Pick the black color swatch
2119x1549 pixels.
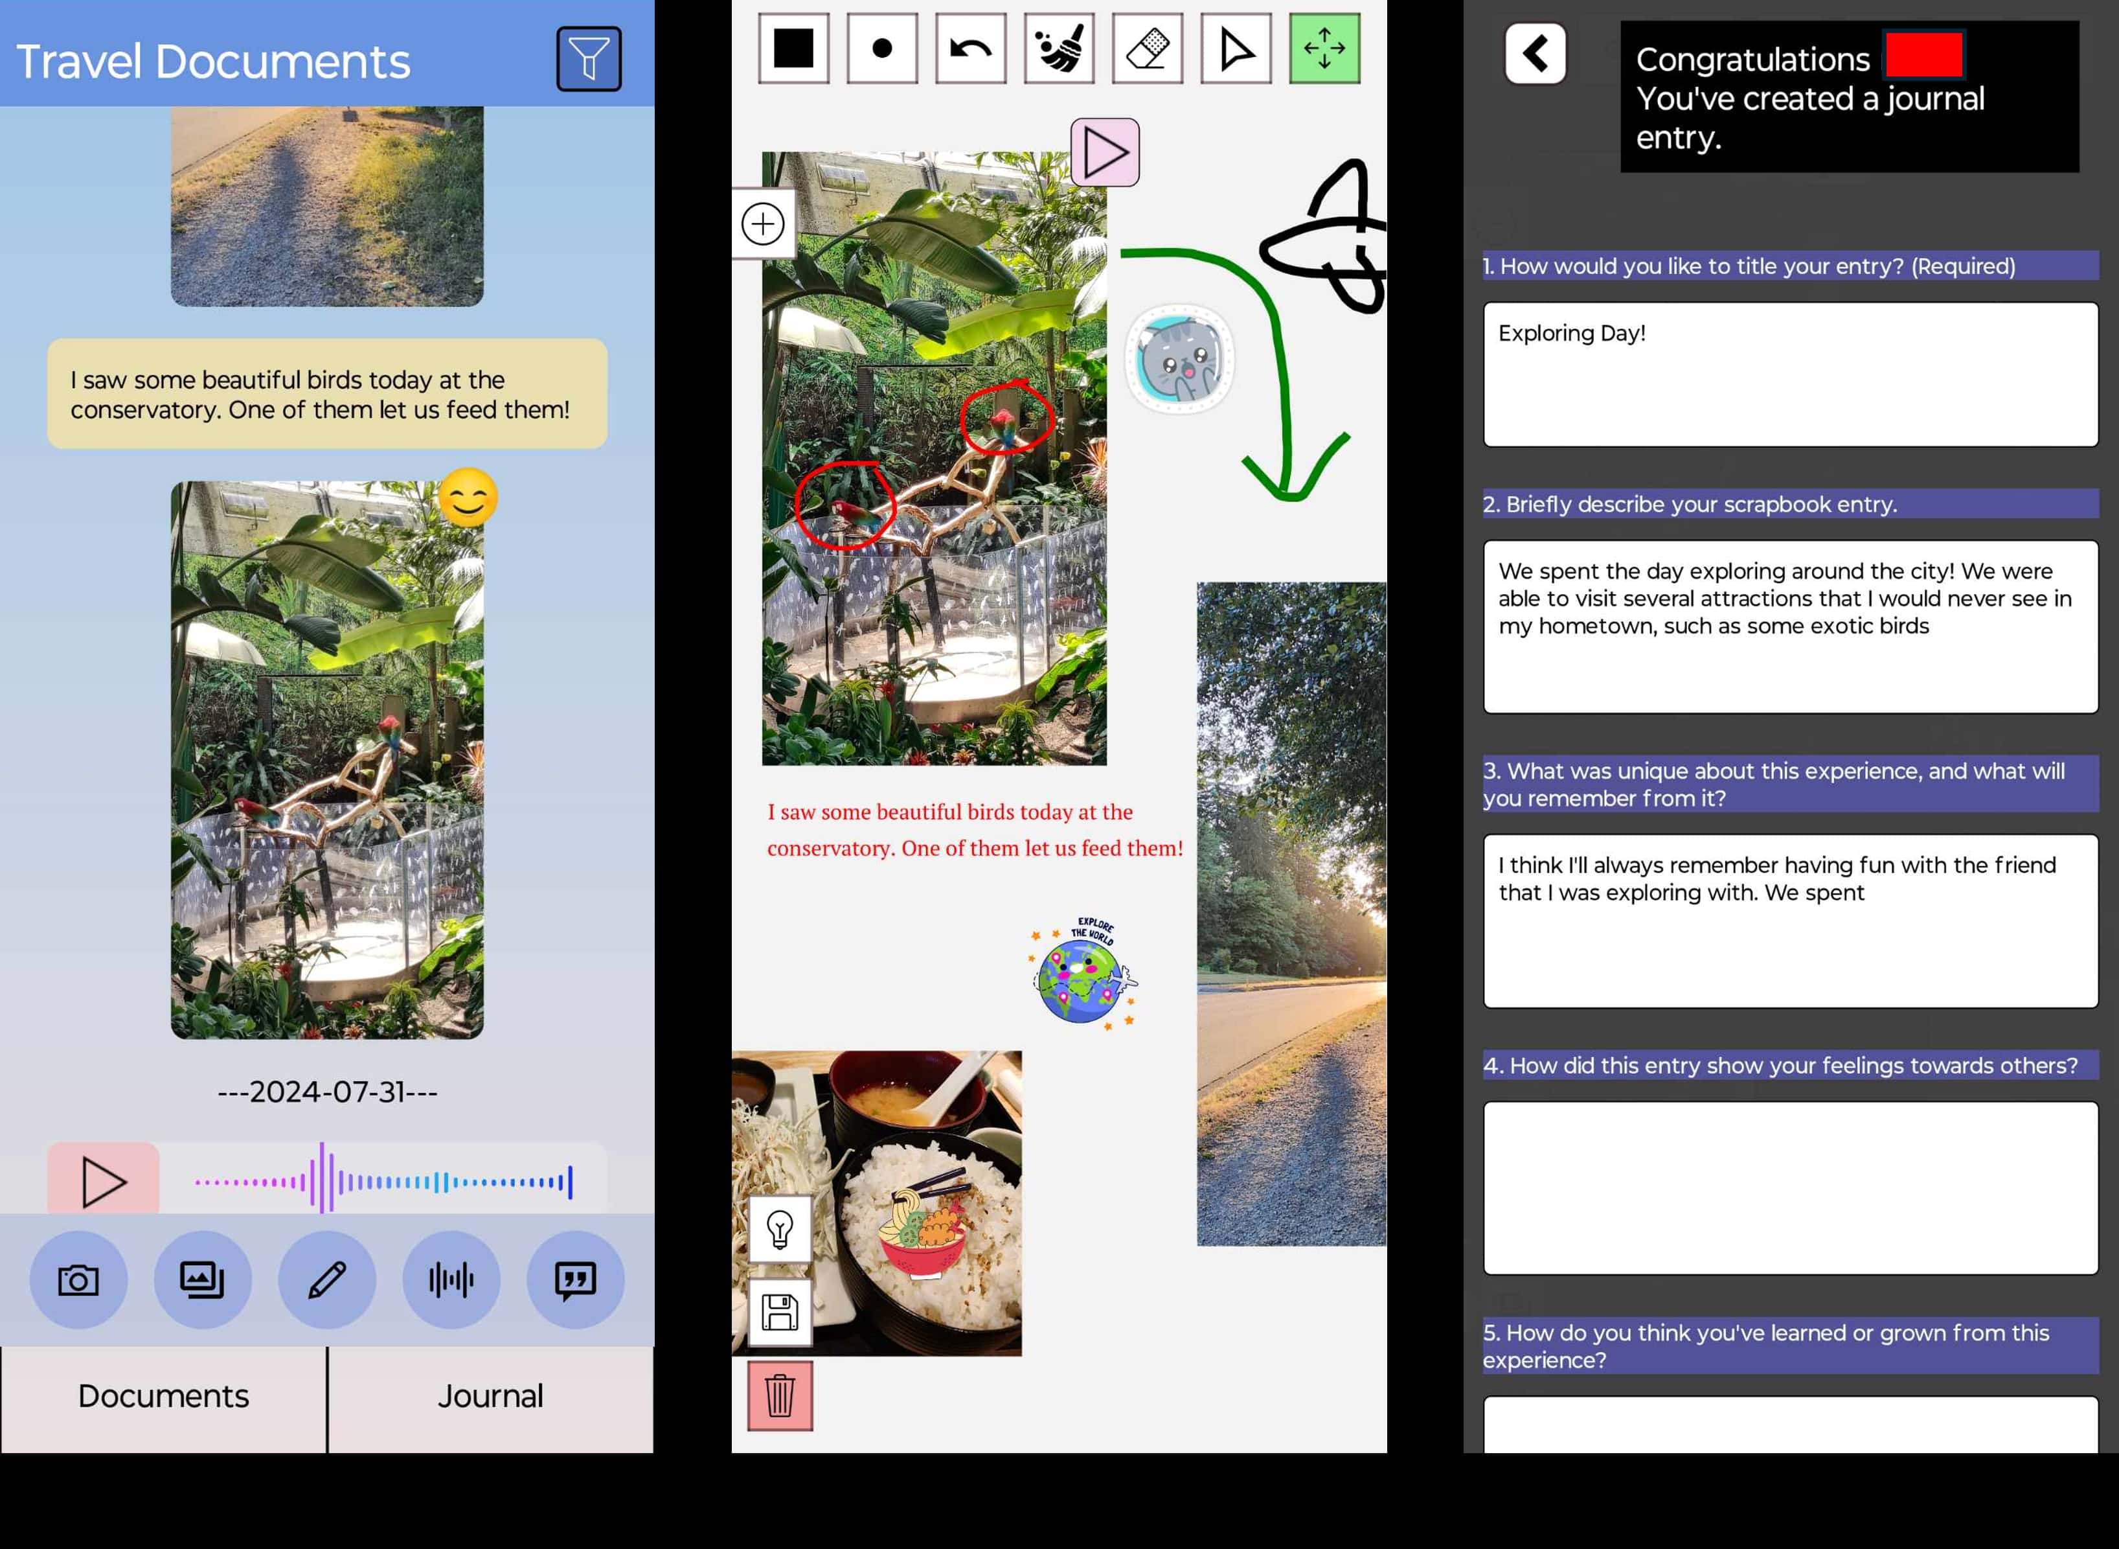(794, 49)
